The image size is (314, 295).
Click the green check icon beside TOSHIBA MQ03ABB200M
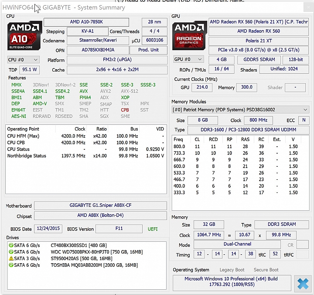click(x=11, y=265)
